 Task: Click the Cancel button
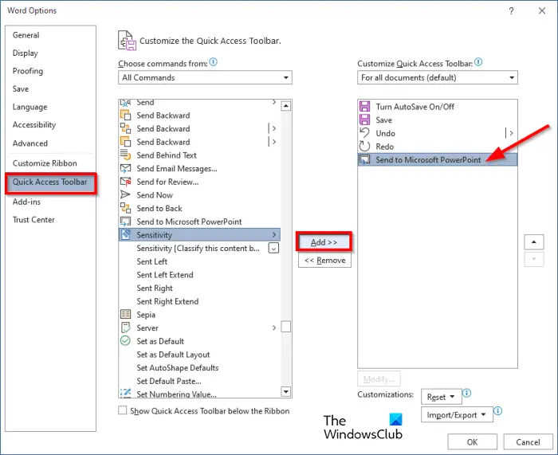pos(528,441)
